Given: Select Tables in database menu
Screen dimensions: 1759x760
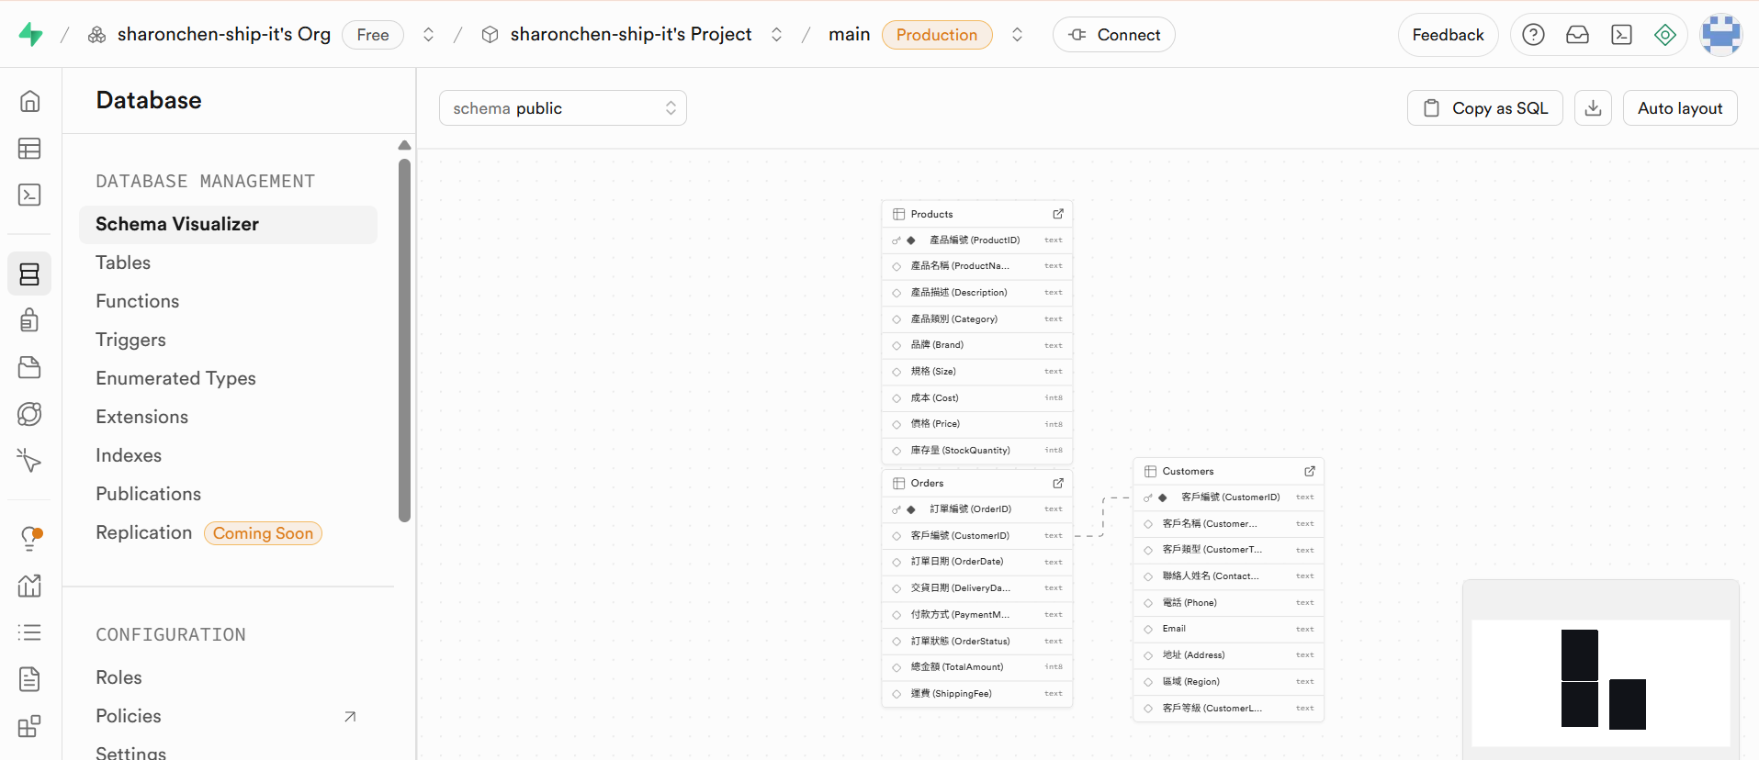Looking at the screenshot, I should coord(123,263).
